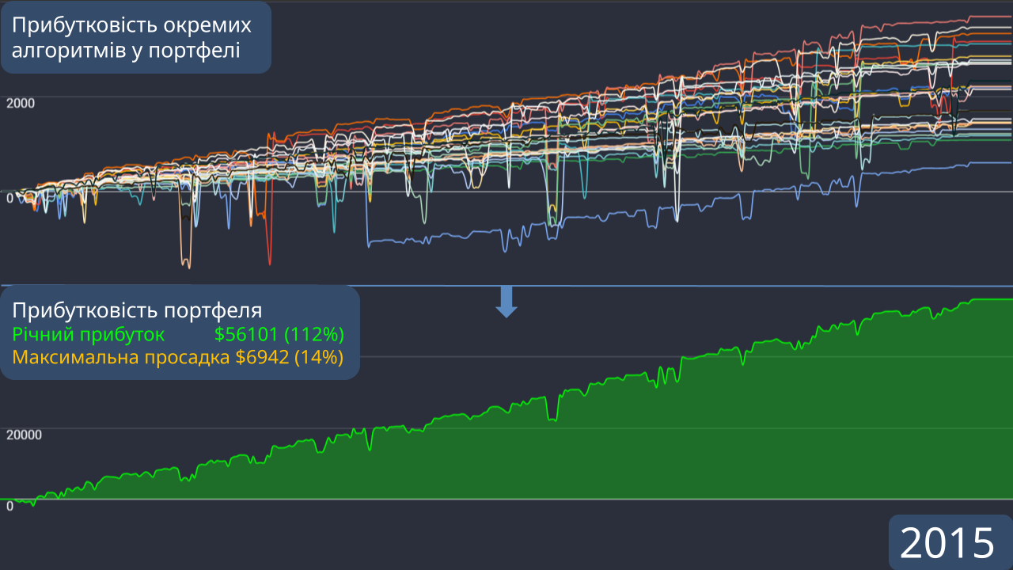Click the "0" axis label of the portfolio chart

click(x=9, y=506)
